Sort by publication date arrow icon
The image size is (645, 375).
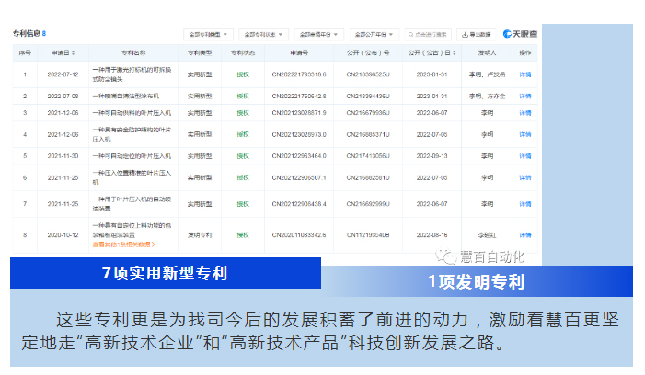(x=457, y=53)
